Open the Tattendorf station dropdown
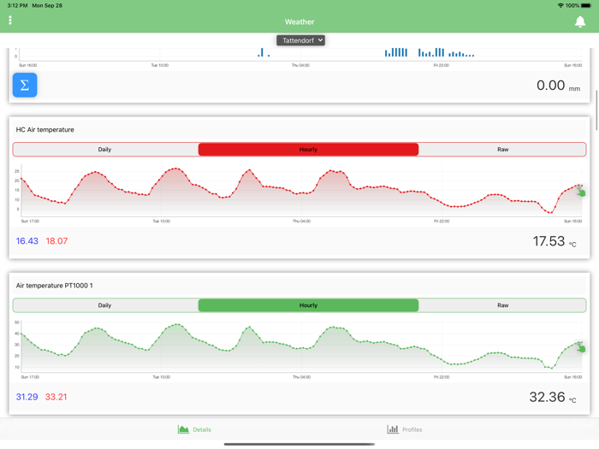 300,40
